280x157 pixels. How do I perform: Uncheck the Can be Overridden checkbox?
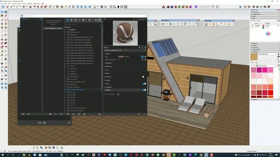(x=118, y=94)
